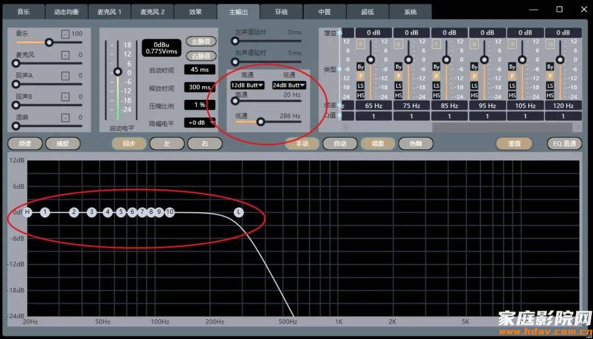The height and width of the screenshot is (339, 593).
Task: Open the 效果 tab
Action: (x=195, y=12)
